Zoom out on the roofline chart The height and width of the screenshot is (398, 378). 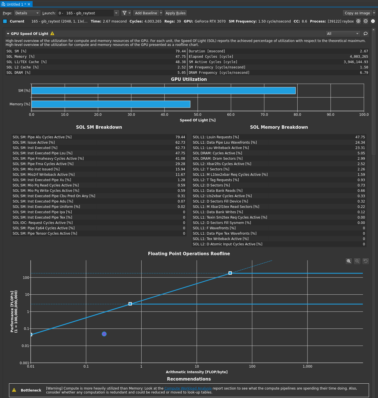(357, 261)
